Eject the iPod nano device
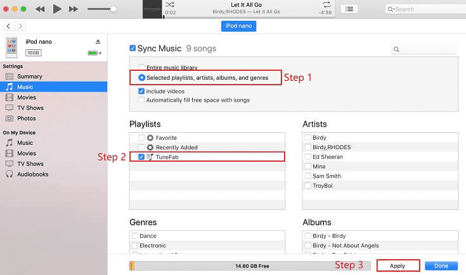Image resolution: width=466 pixels, height=275 pixels. pos(98,42)
